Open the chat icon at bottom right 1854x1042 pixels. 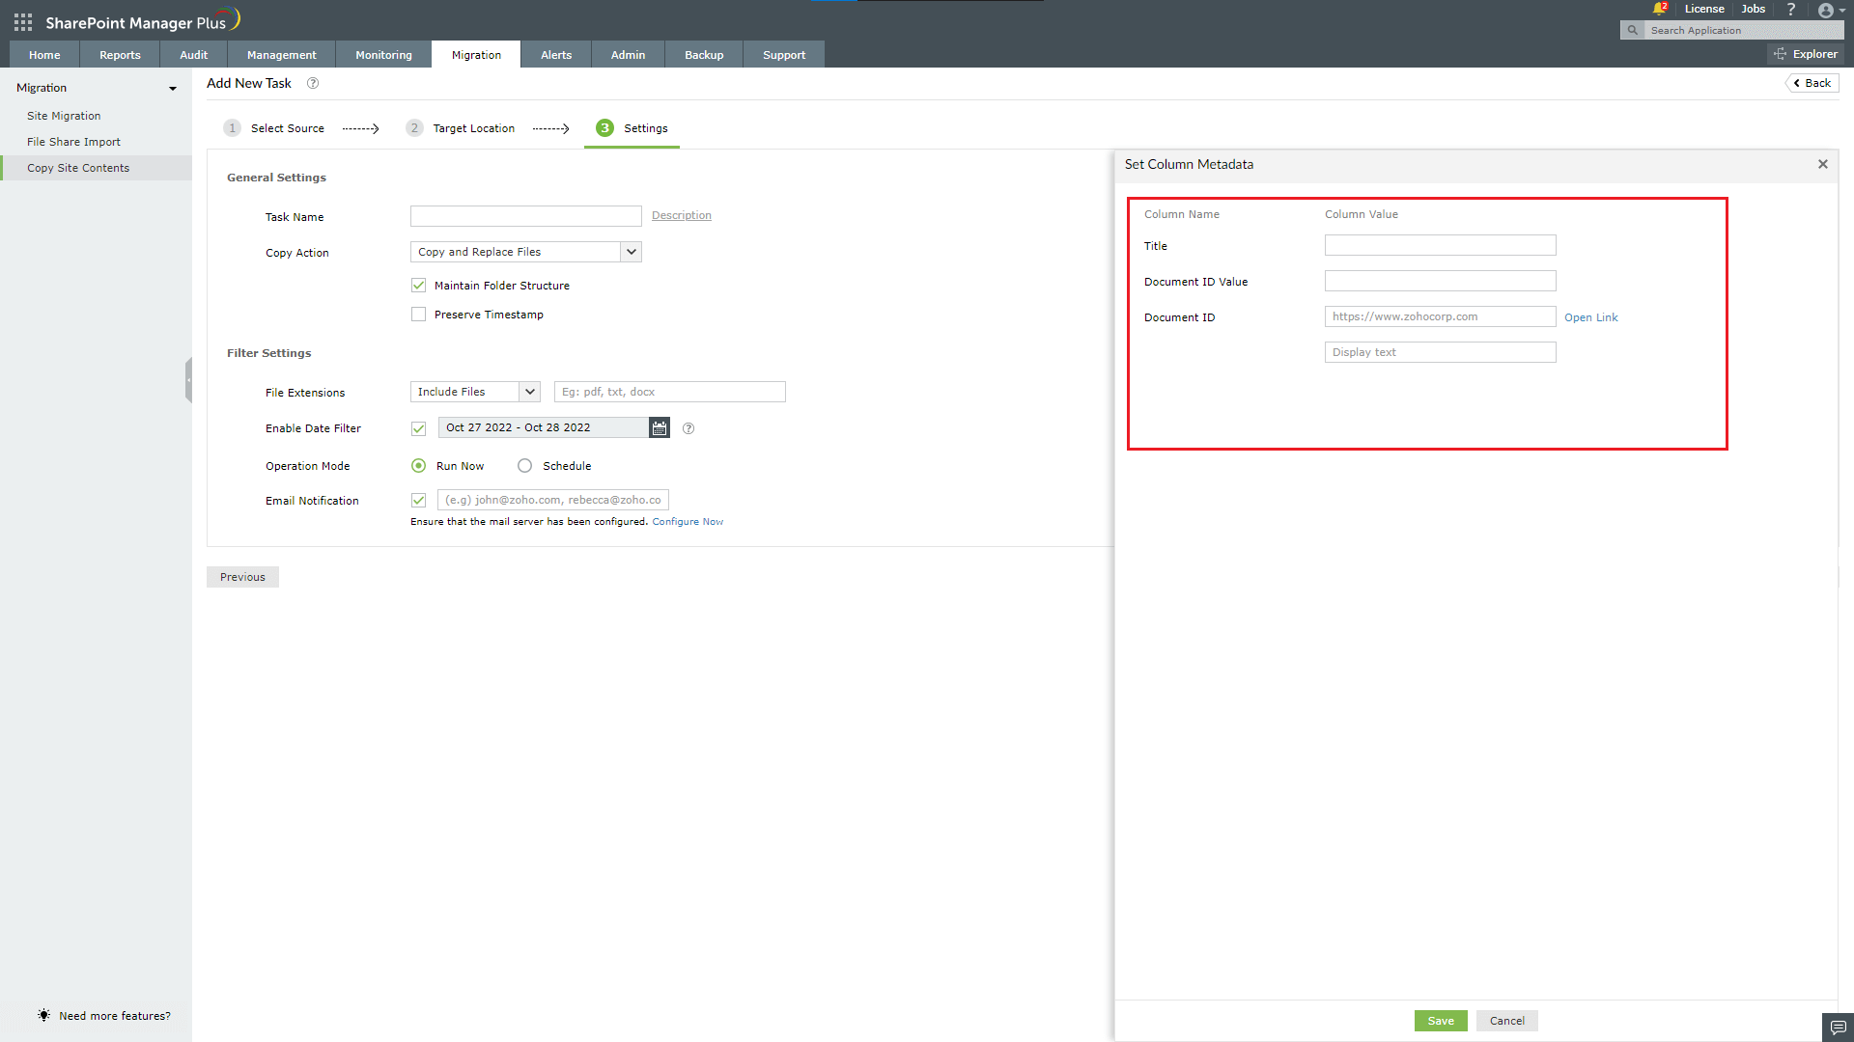(x=1838, y=1028)
